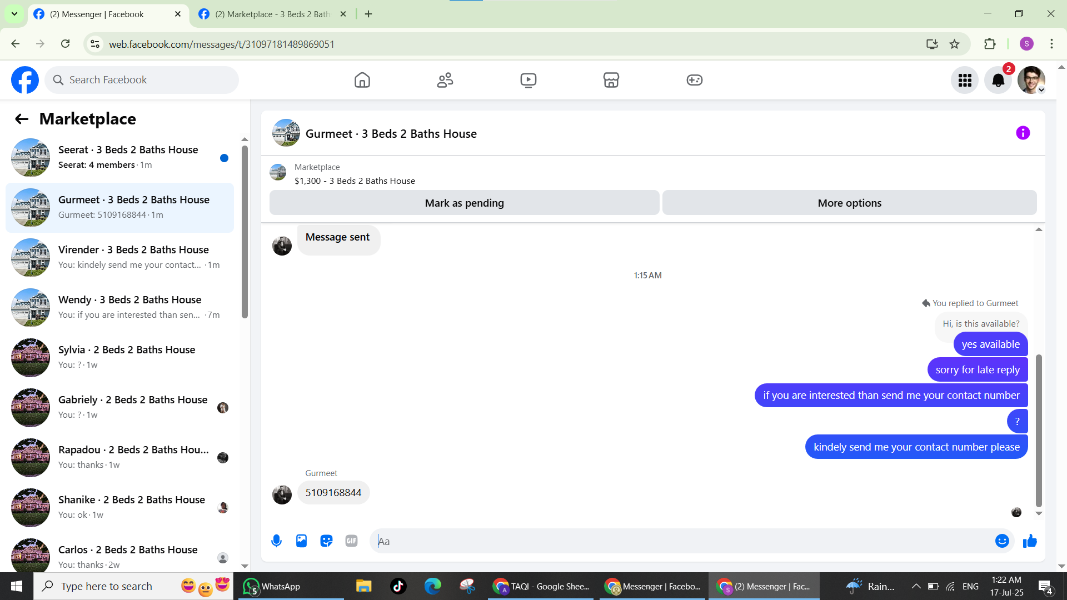
Task: Open the conversation information icon
Action: [x=1023, y=133]
